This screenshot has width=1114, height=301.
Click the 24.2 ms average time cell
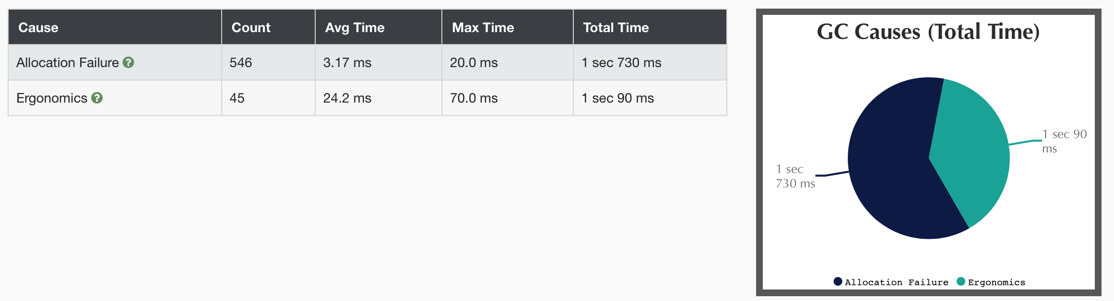pos(347,98)
